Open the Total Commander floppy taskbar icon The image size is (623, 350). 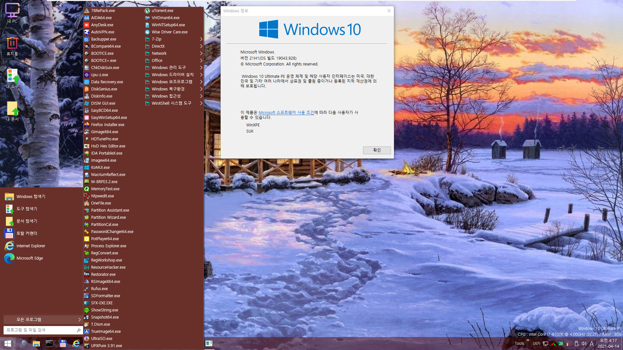63,344
